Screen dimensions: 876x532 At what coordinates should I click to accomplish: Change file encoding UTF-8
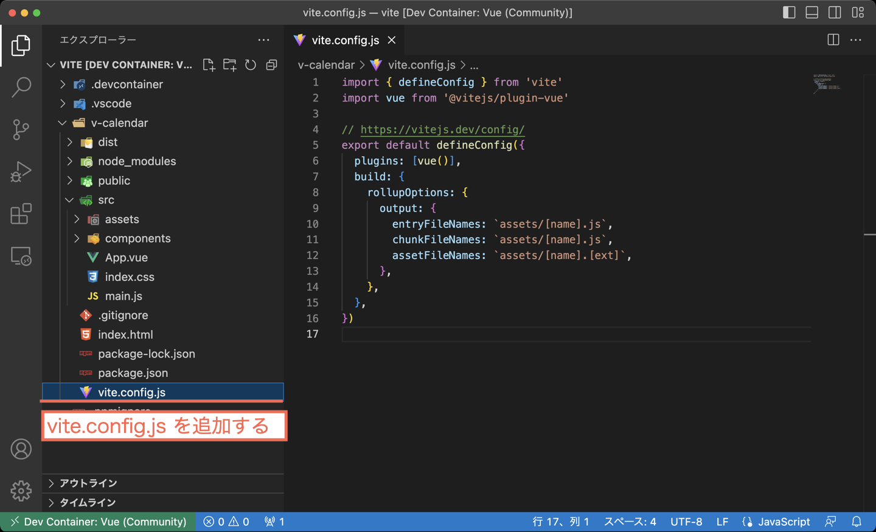(686, 522)
